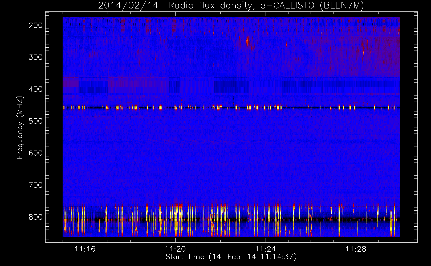Click the 'Start Time (14-Feb-14 11:14:37)' label
The width and height of the screenshot is (431, 266).
[231, 257]
